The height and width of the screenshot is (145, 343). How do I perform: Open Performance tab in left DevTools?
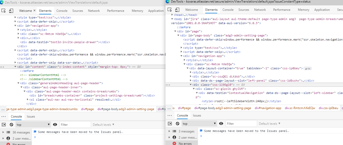pyautogui.click(x=116, y=11)
